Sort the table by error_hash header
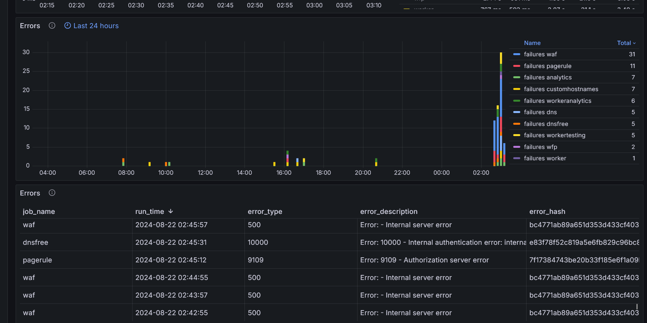The width and height of the screenshot is (647, 323). [547, 212]
